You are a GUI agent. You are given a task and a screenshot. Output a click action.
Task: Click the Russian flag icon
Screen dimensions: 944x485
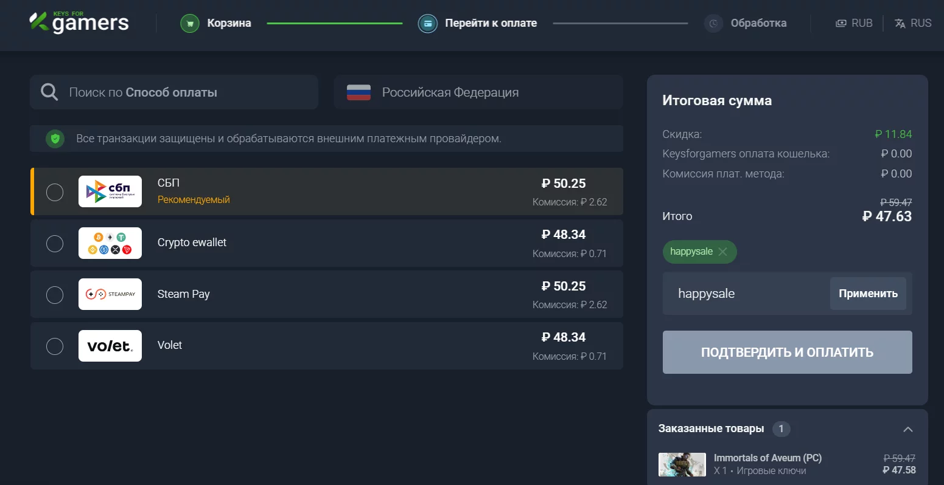(x=358, y=92)
